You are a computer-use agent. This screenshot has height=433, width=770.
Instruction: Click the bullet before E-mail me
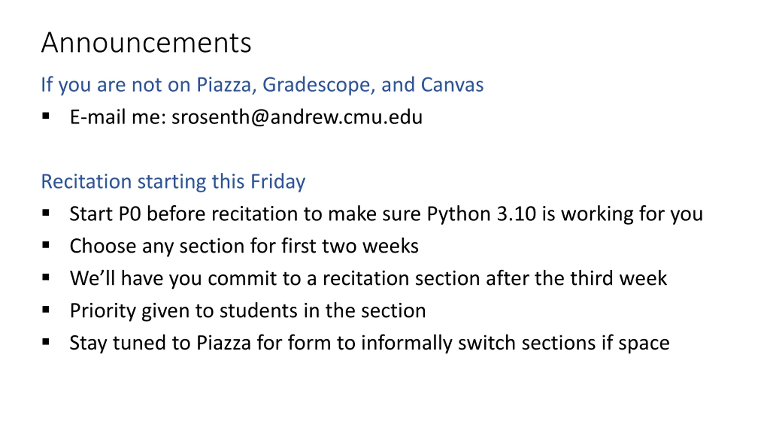click(46, 116)
